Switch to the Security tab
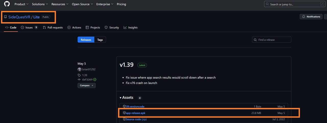Screen dimensions: 327x123 click(x=112, y=28)
